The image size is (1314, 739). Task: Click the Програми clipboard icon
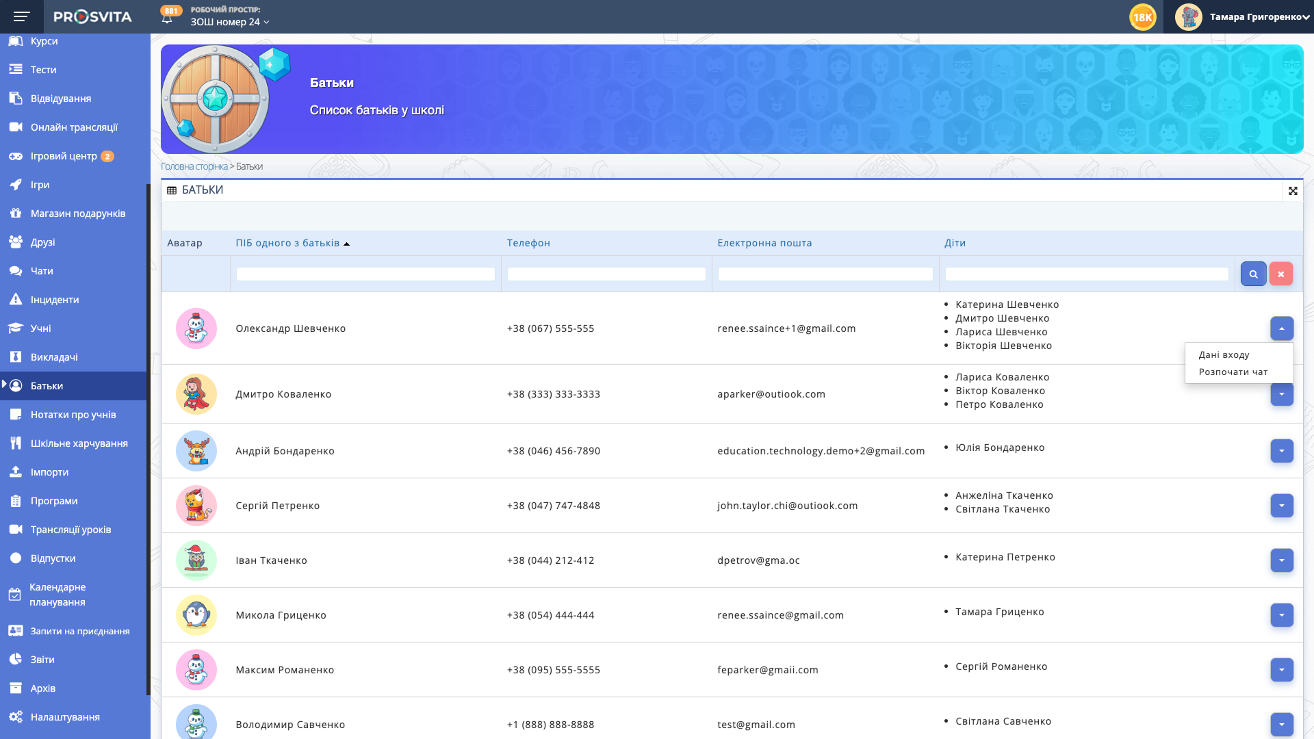click(x=16, y=501)
